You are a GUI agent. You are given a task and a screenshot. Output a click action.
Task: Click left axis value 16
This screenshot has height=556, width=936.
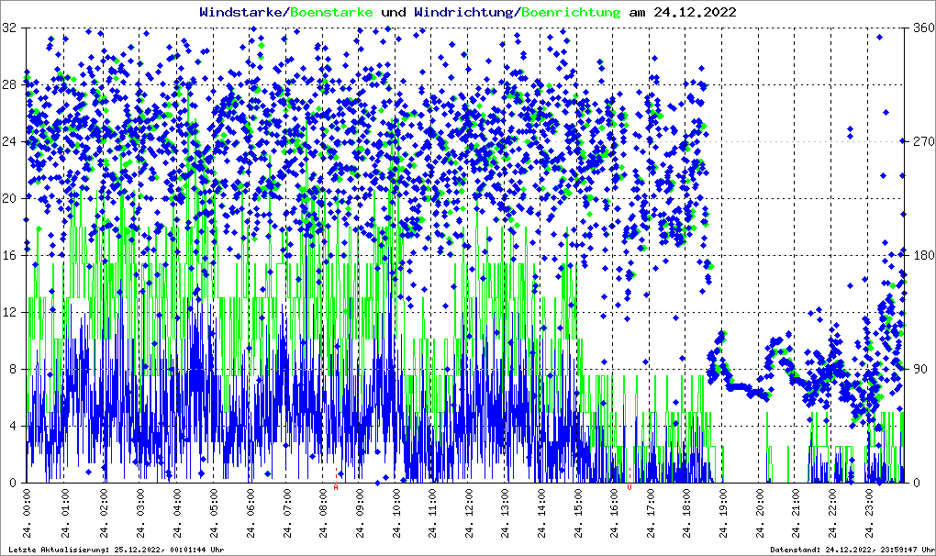coord(9,255)
